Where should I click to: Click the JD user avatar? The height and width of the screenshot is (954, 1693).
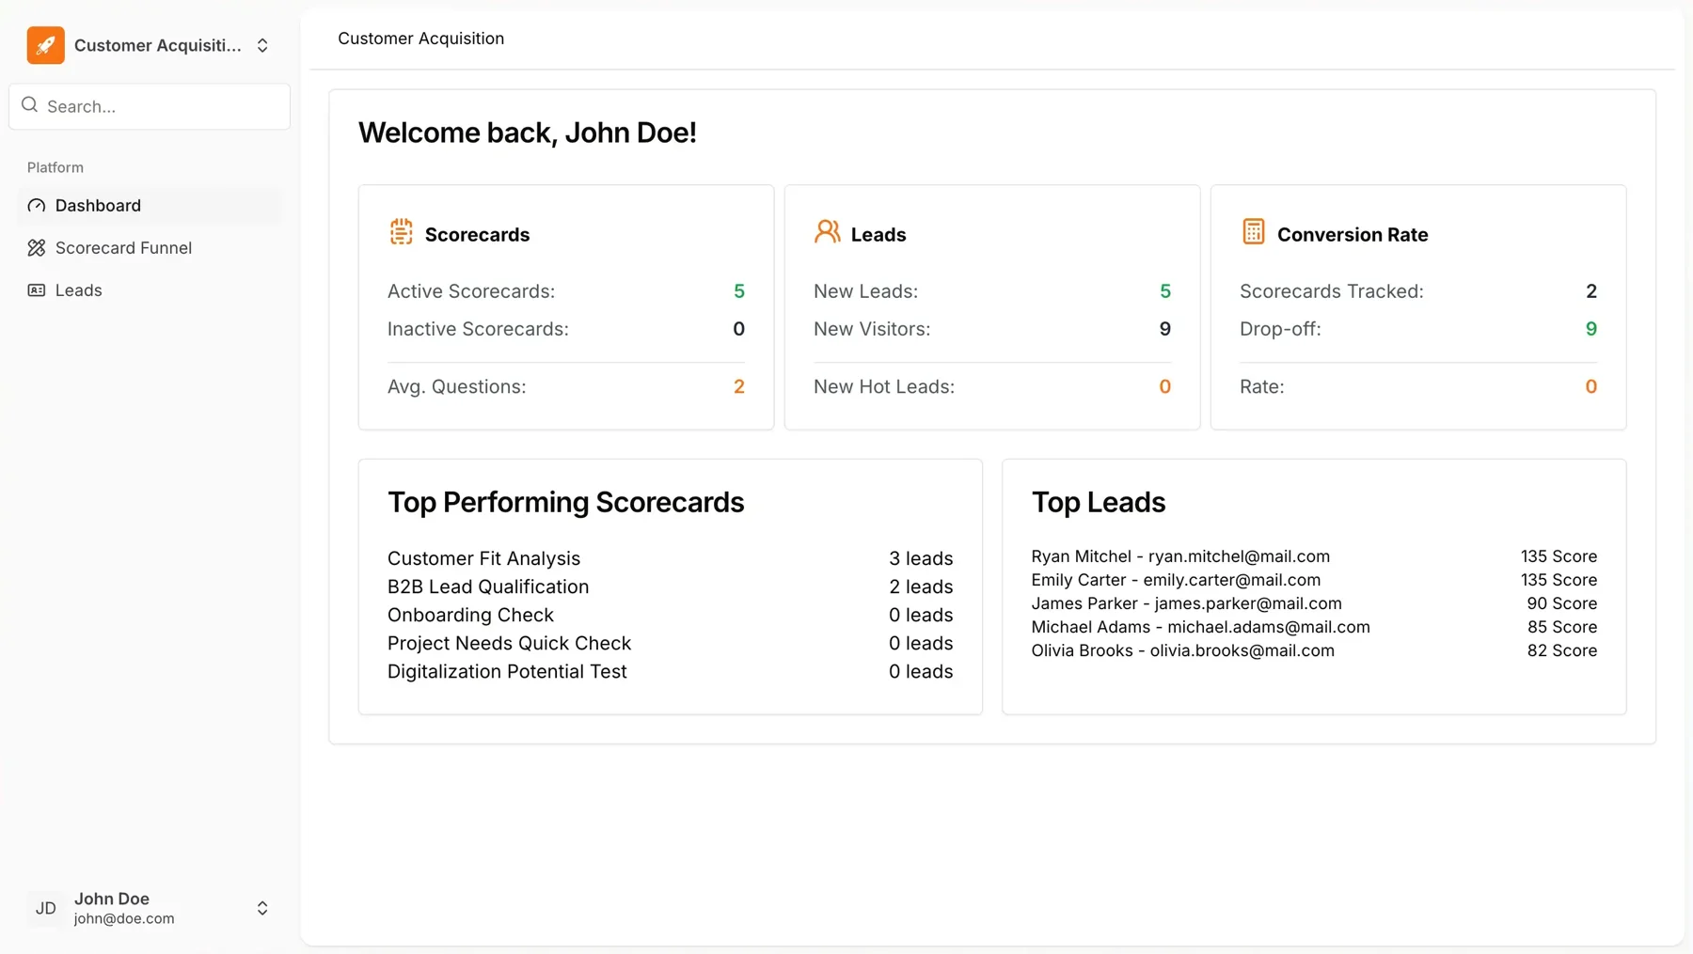(x=45, y=908)
